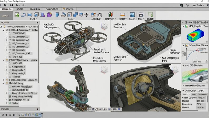This screenshot has height=118, width=209.
Task: Click the Joint icon above ASSEMBLE
Action: coord(100,15)
